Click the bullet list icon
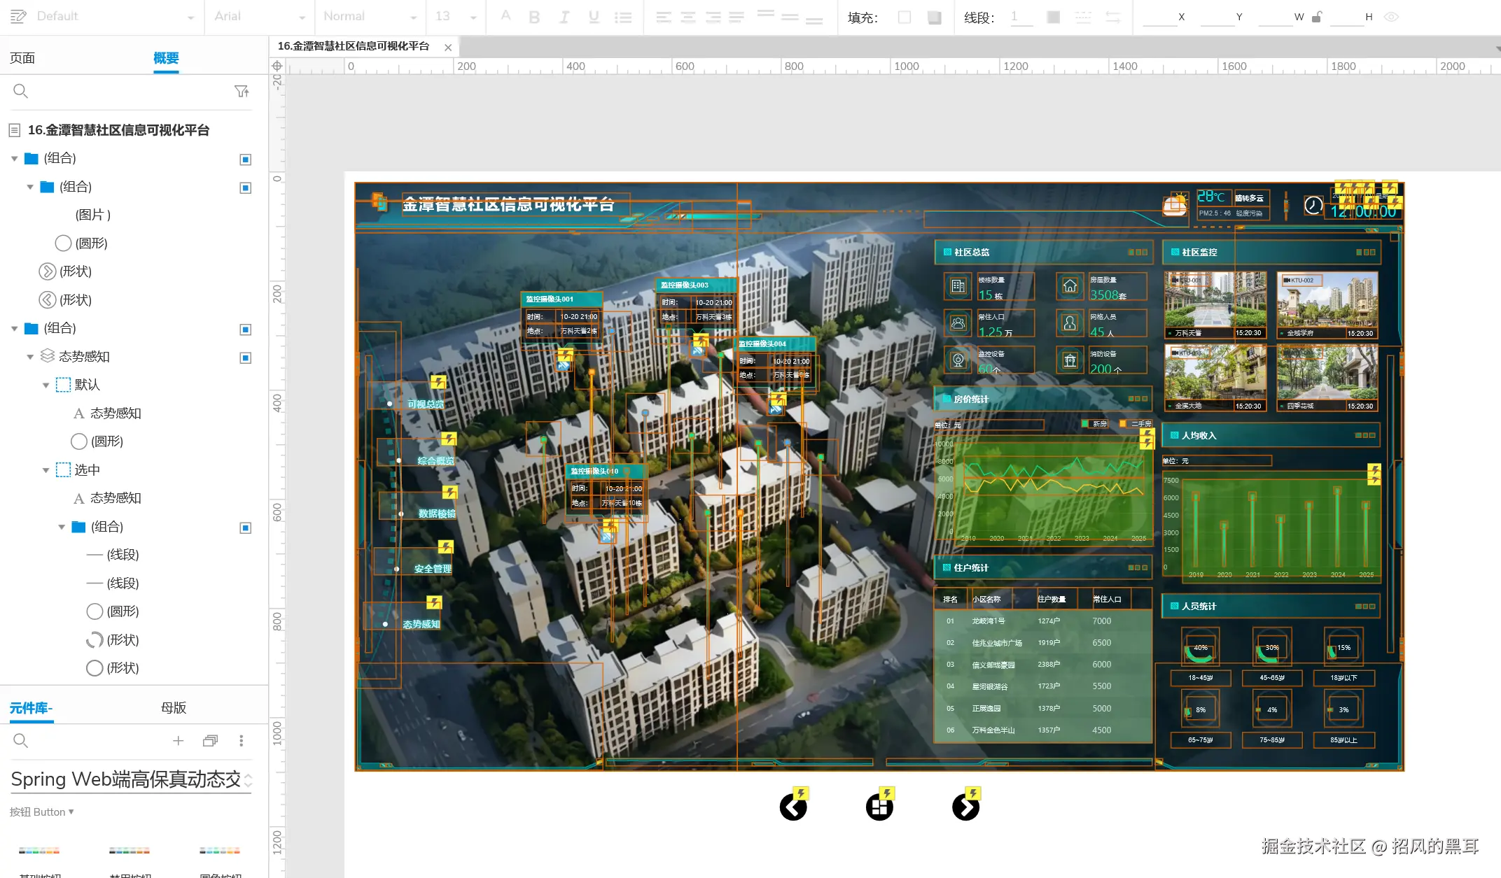 [x=623, y=17]
